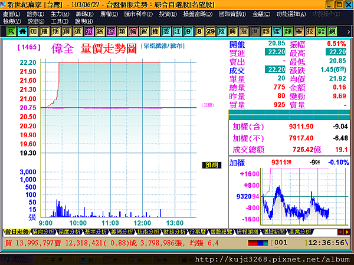
Task: Open the 說明(H) menu
Action: pyautogui.click(x=84, y=21)
